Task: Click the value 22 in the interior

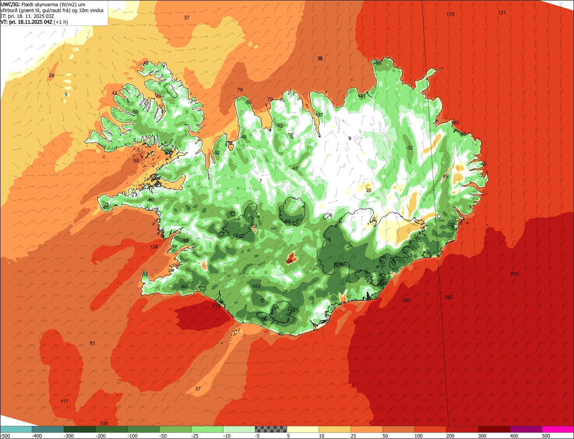Action: 369,190
